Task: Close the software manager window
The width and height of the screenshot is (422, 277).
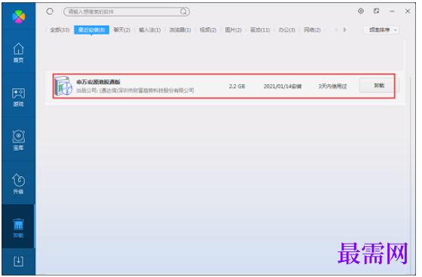Action: click(x=408, y=11)
